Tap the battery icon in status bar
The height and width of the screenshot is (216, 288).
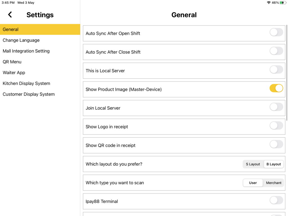[282, 3]
